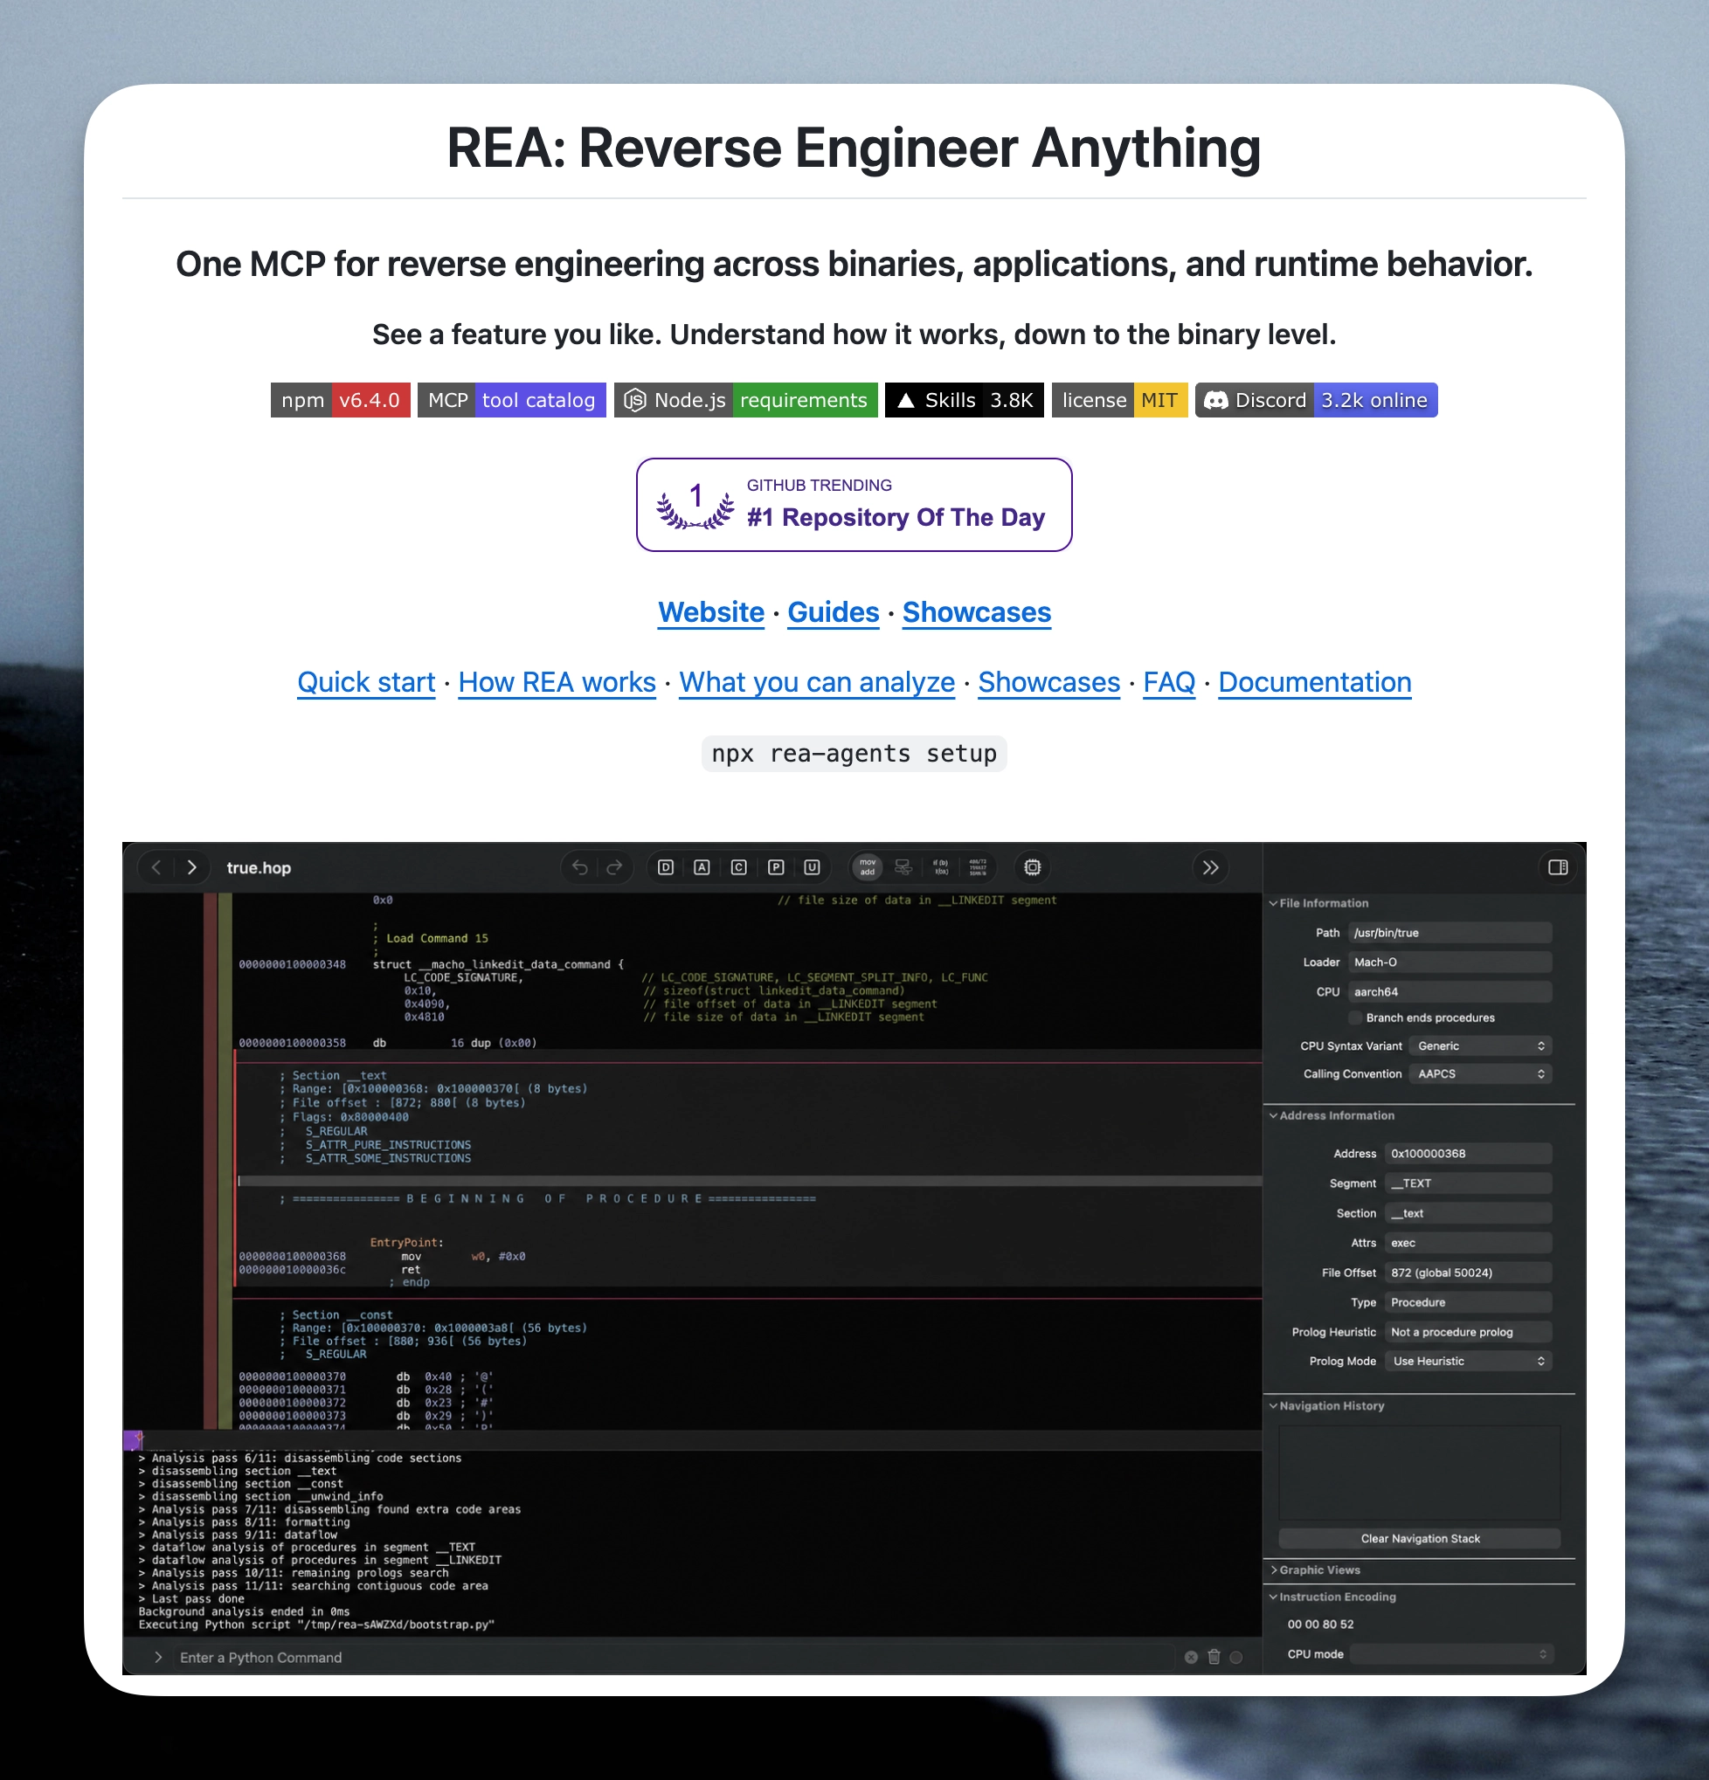Screen dimensions: 1709x1780
Task: Mark as data with the D button
Action: point(666,867)
